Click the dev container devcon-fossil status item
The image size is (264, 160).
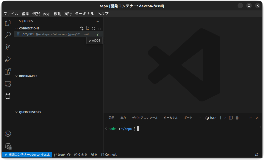(x=27, y=155)
